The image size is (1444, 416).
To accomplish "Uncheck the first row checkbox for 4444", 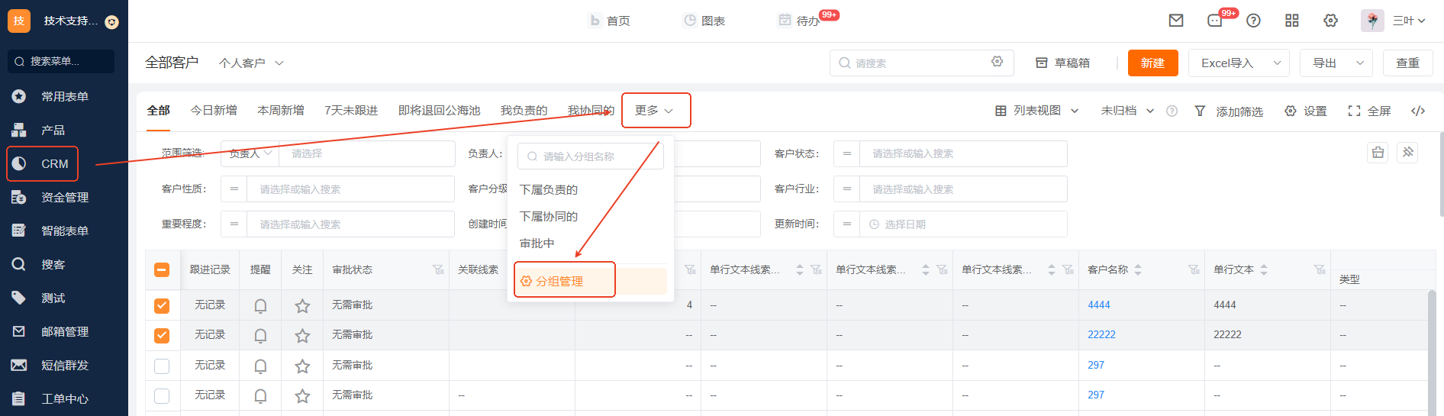I will (x=162, y=305).
